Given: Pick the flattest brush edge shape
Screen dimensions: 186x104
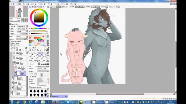Looking at the screenshot, I should 48,64.
